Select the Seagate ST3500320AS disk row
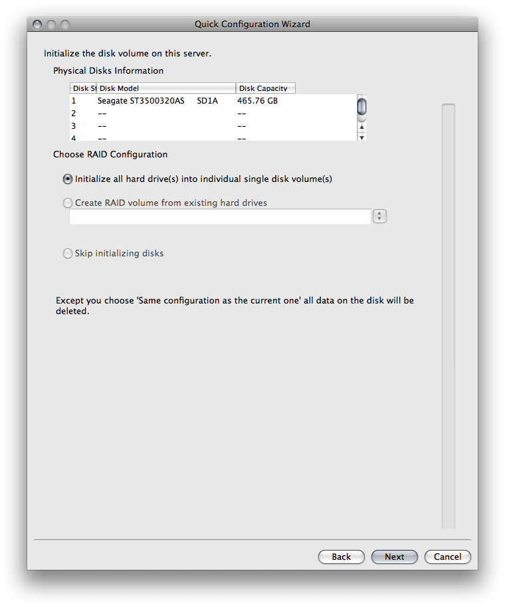Image resolution: width=505 pixels, height=607 pixels. coord(213,101)
